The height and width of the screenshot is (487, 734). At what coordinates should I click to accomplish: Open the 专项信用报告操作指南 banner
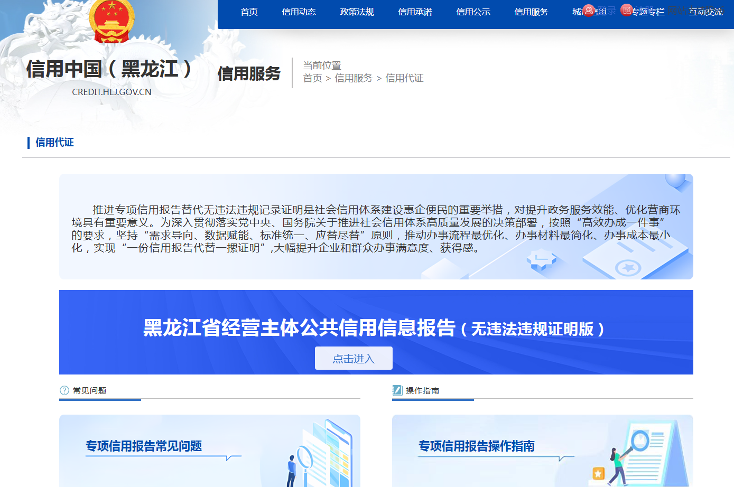(x=542, y=450)
